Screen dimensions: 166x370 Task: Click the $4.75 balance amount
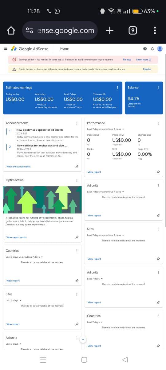[133, 99]
